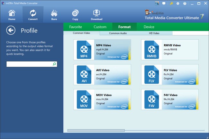This screenshot has width=209, height=139.
Task: Click the Intel badge on AVI card
Action: (x=124, y=81)
